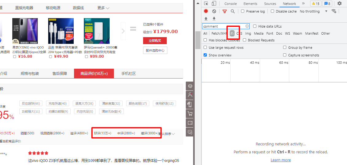Open DevTools settings gear
The width and height of the screenshot is (347, 165).
tap(339, 4)
